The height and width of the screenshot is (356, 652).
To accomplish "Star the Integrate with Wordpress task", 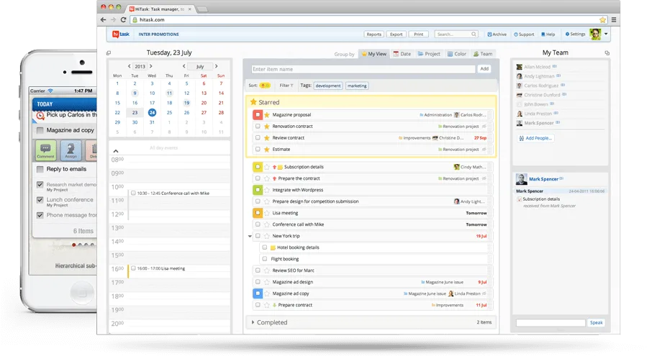I will (267, 190).
